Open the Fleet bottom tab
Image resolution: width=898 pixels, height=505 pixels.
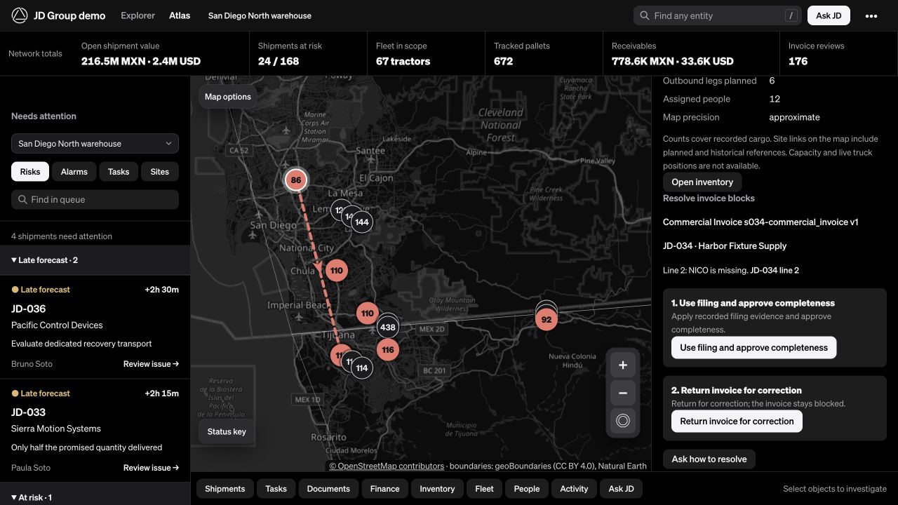point(485,489)
